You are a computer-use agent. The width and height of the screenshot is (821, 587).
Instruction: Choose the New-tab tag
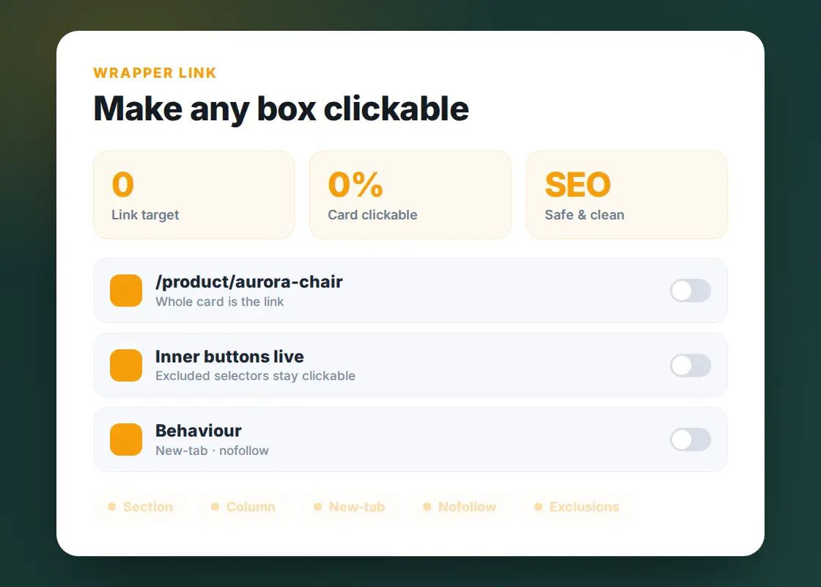[349, 507]
